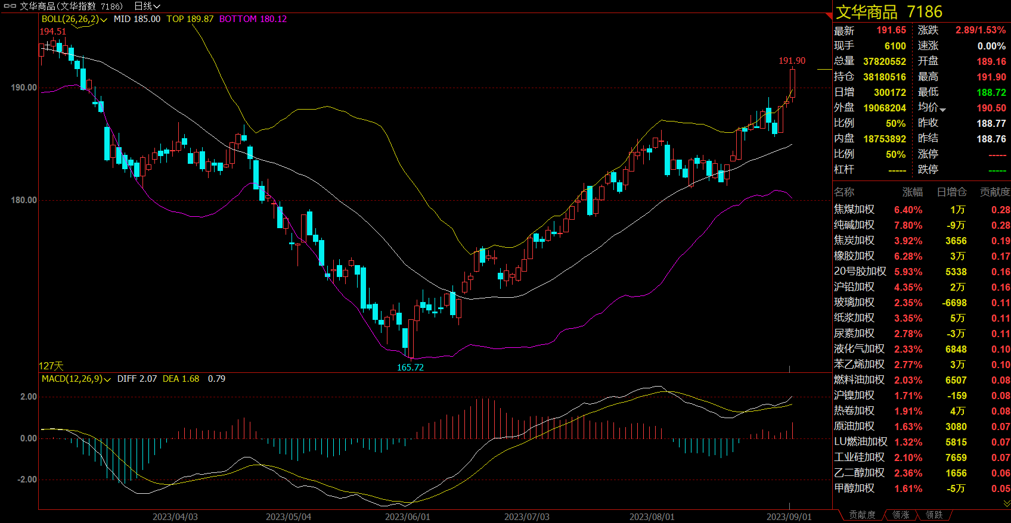Click the 2023/06/01 date axis label
This screenshot has width=1011, height=523.
408,516
